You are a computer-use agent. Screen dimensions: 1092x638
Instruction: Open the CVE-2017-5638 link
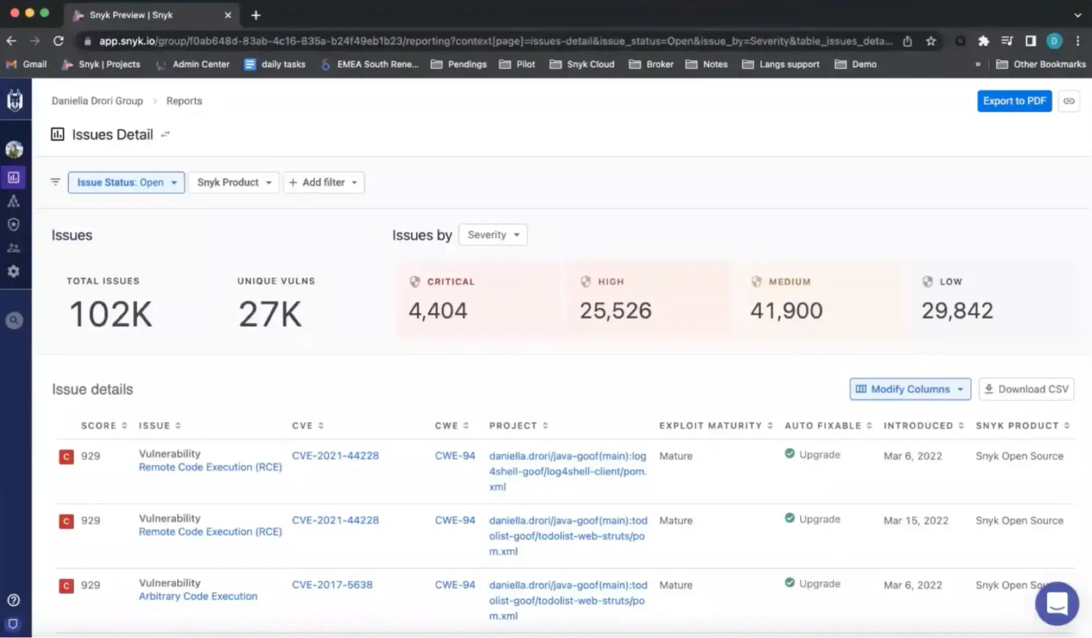[332, 585]
